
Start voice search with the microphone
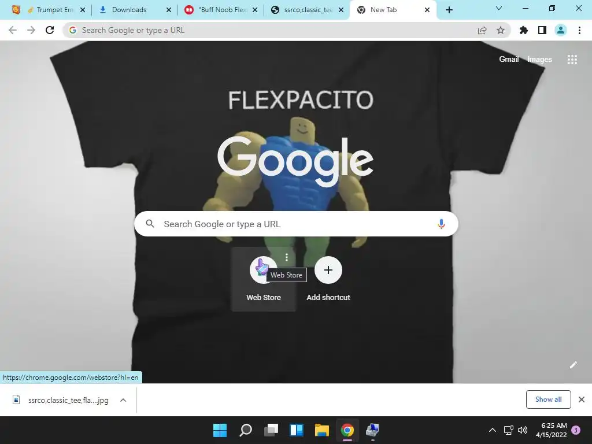click(441, 224)
